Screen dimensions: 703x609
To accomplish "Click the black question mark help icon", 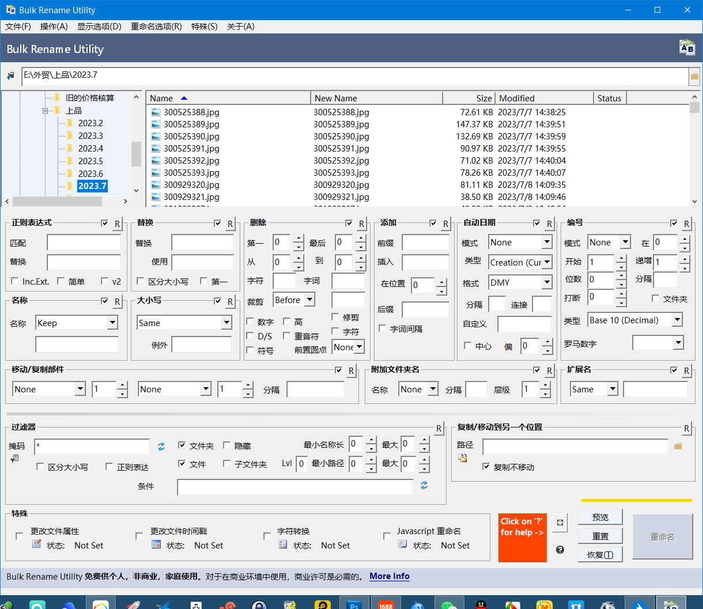I will click(560, 550).
